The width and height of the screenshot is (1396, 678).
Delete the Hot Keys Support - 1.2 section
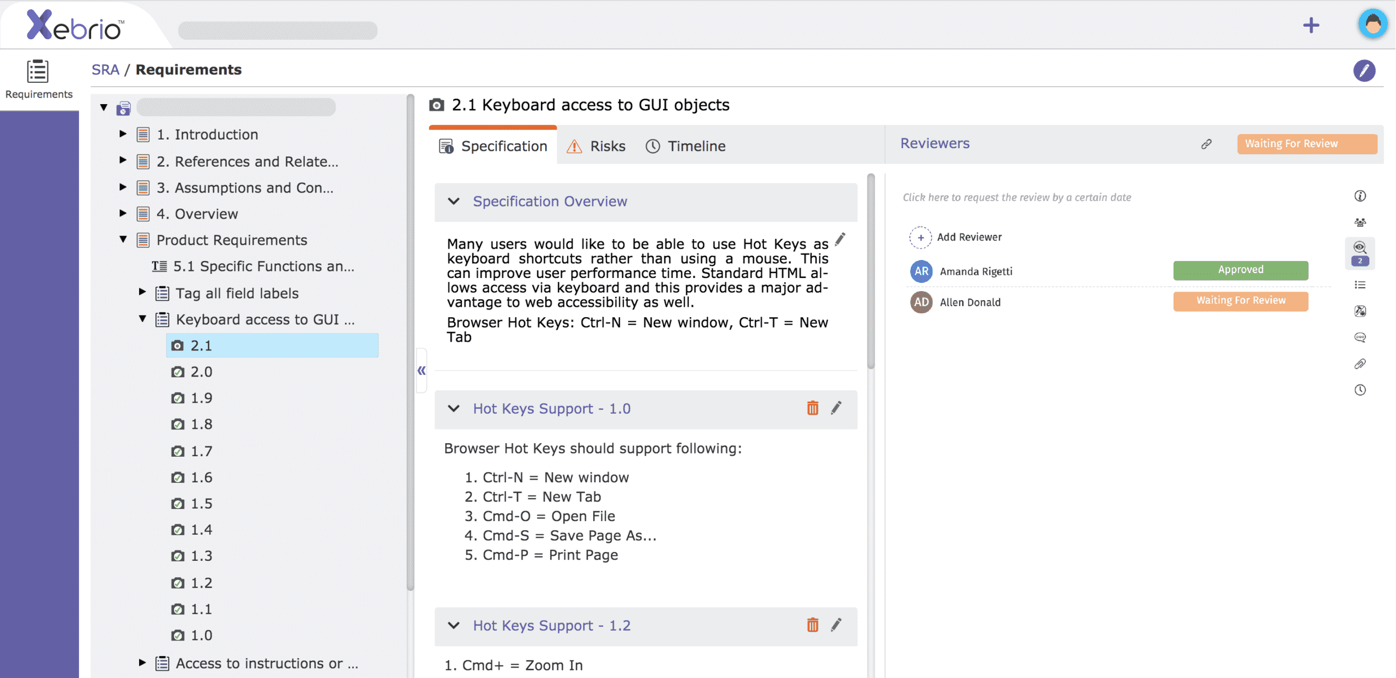[x=813, y=625]
